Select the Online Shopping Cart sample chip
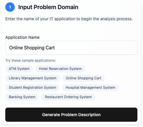143x127 pixels. [x=84, y=78]
